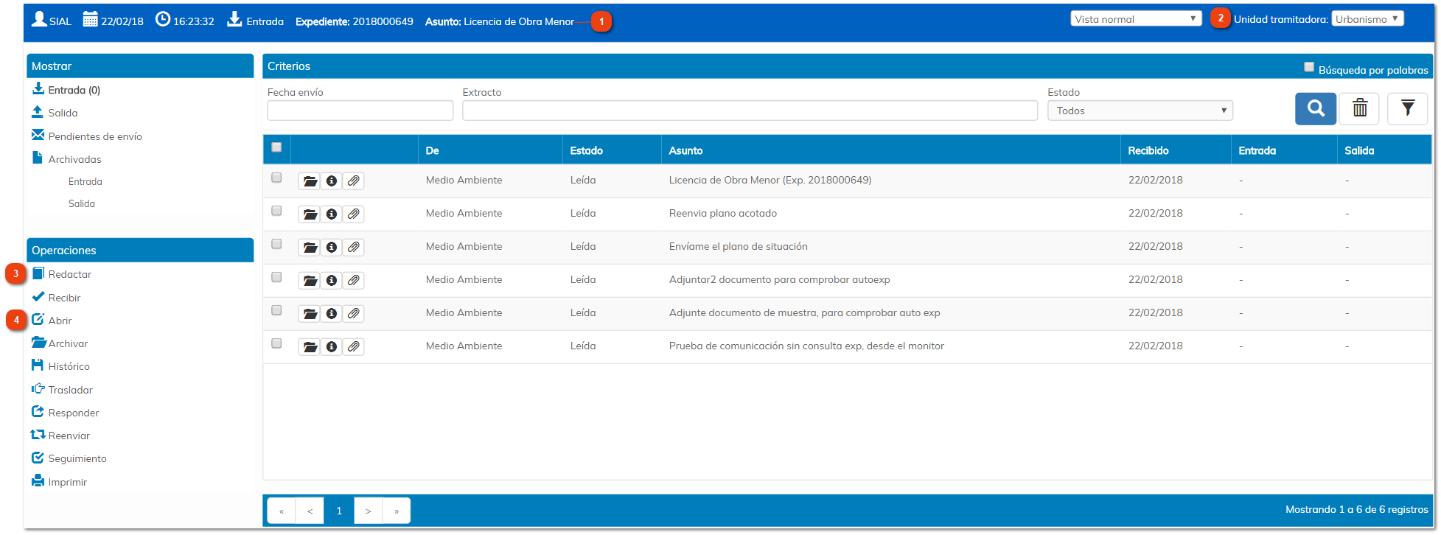Viewport: 1441px width, 535px height.
Task: Go to previous page with < button
Action: click(310, 511)
